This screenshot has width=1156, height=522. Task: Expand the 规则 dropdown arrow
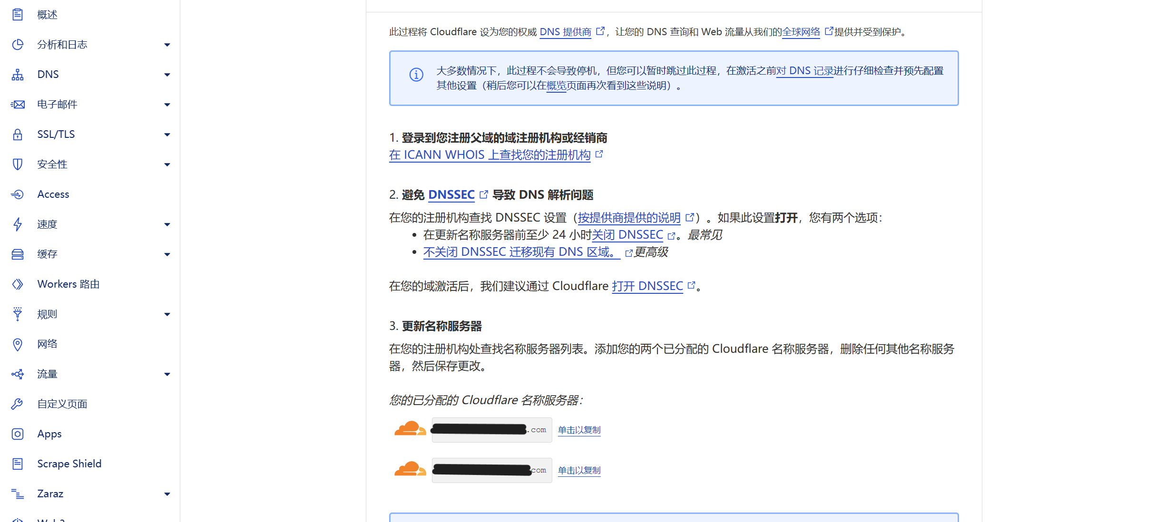(167, 314)
